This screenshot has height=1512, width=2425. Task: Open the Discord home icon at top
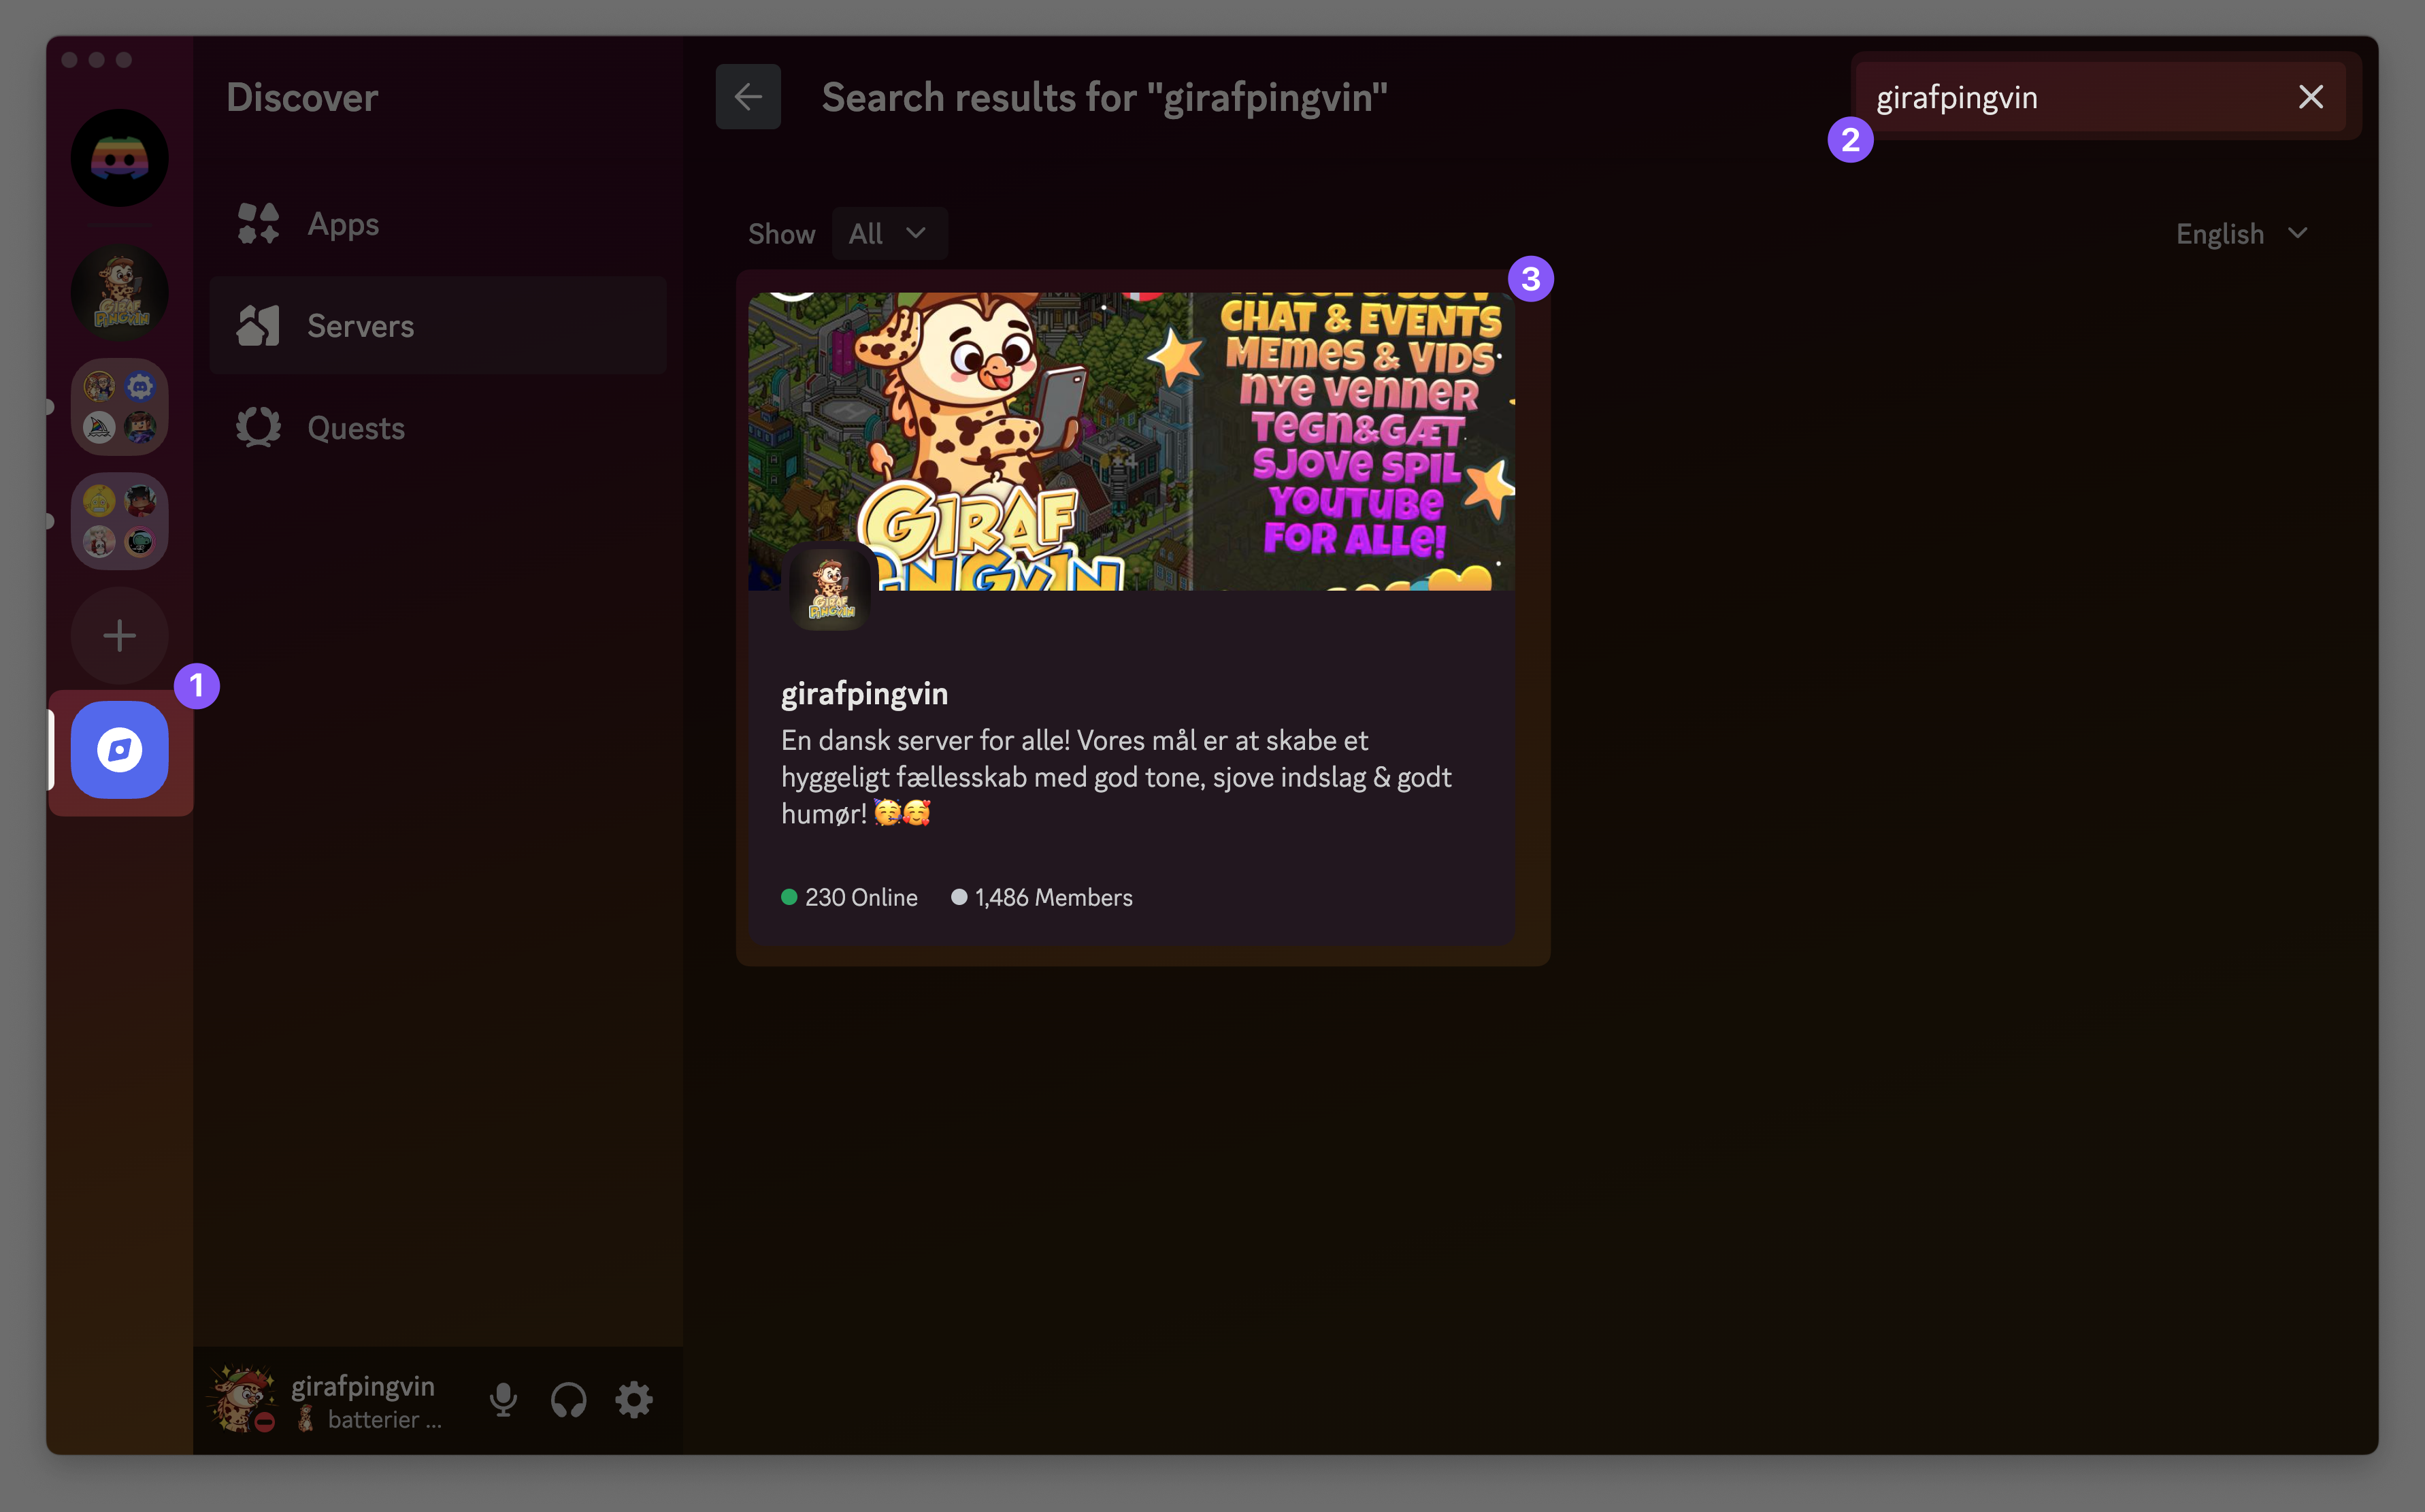pyautogui.click(x=119, y=157)
